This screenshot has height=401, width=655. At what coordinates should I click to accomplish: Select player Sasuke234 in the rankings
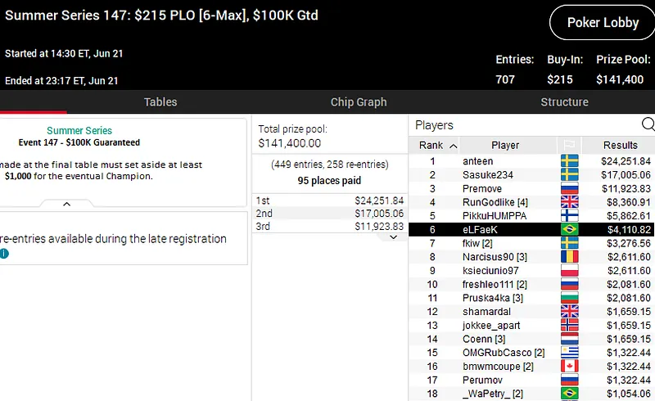point(488,175)
